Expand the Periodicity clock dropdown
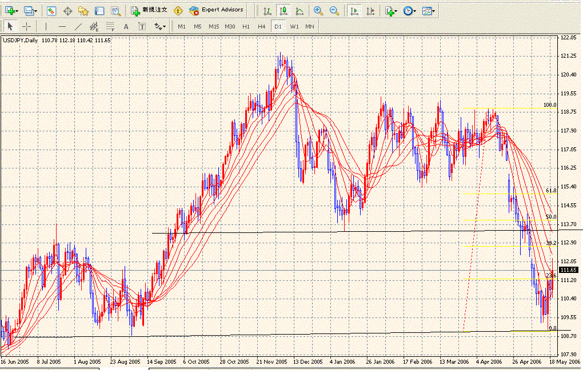583x370 pixels. (416, 10)
